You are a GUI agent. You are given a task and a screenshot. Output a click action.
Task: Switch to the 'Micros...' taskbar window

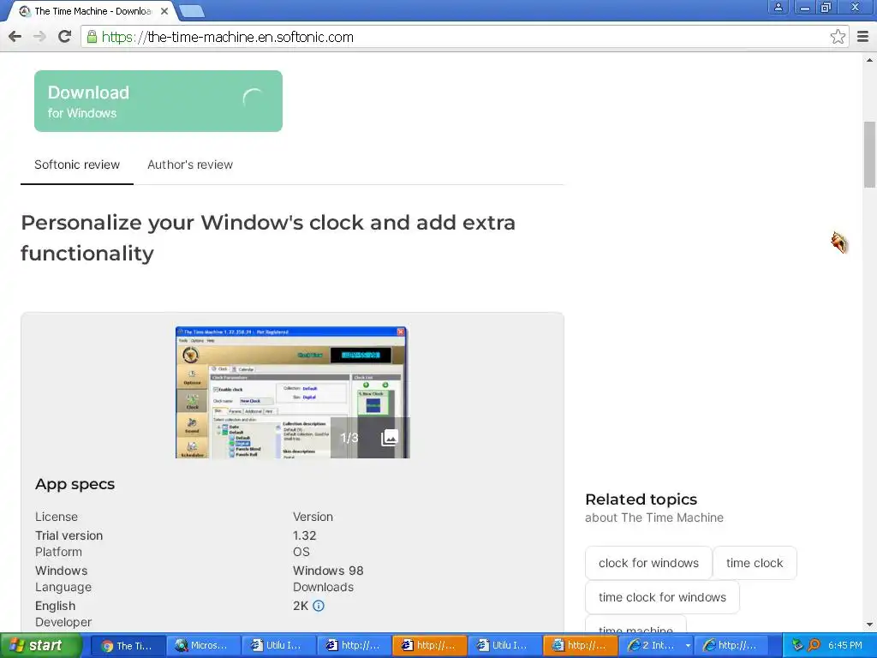tap(204, 646)
